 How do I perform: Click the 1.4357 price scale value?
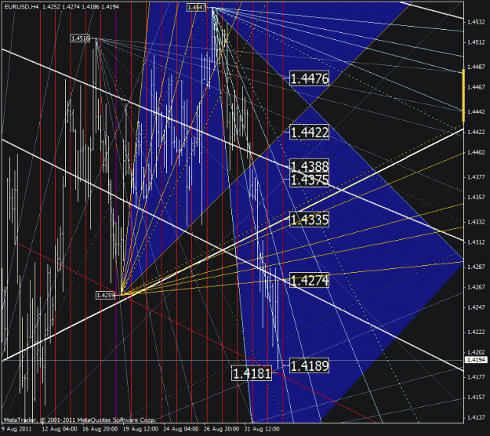pos(476,197)
